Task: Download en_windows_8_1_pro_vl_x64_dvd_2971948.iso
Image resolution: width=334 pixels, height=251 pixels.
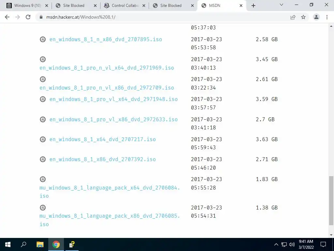Action: [x=114, y=99]
